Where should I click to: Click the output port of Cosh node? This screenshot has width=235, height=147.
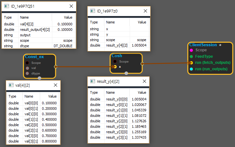(x=142, y=64)
